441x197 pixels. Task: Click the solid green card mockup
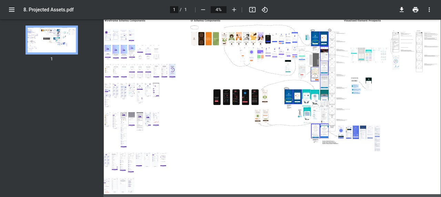[216, 39]
